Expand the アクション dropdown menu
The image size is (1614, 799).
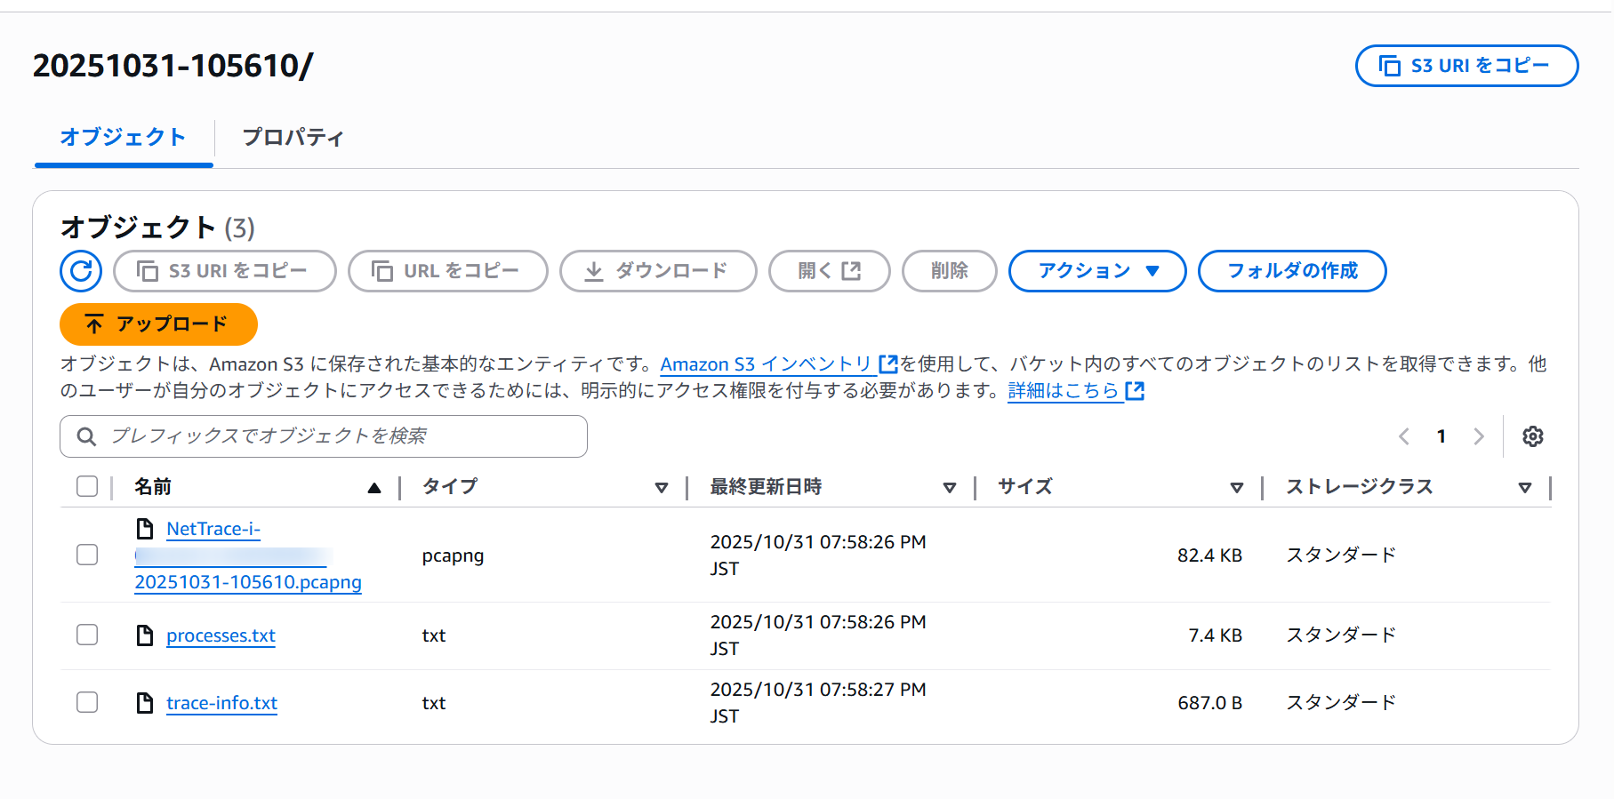click(x=1096, y=271)
